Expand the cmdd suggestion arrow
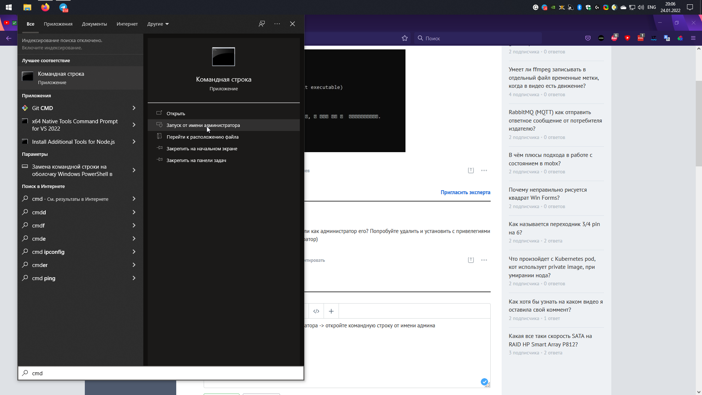Image resolution: width=702 pixels, height=395 pixels. point(134,212)
